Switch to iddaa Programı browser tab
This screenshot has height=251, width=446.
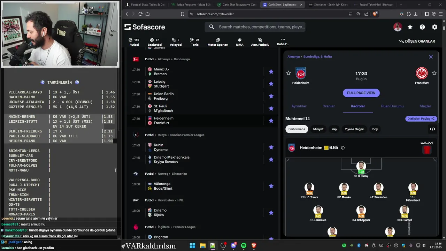pos(191,5)
